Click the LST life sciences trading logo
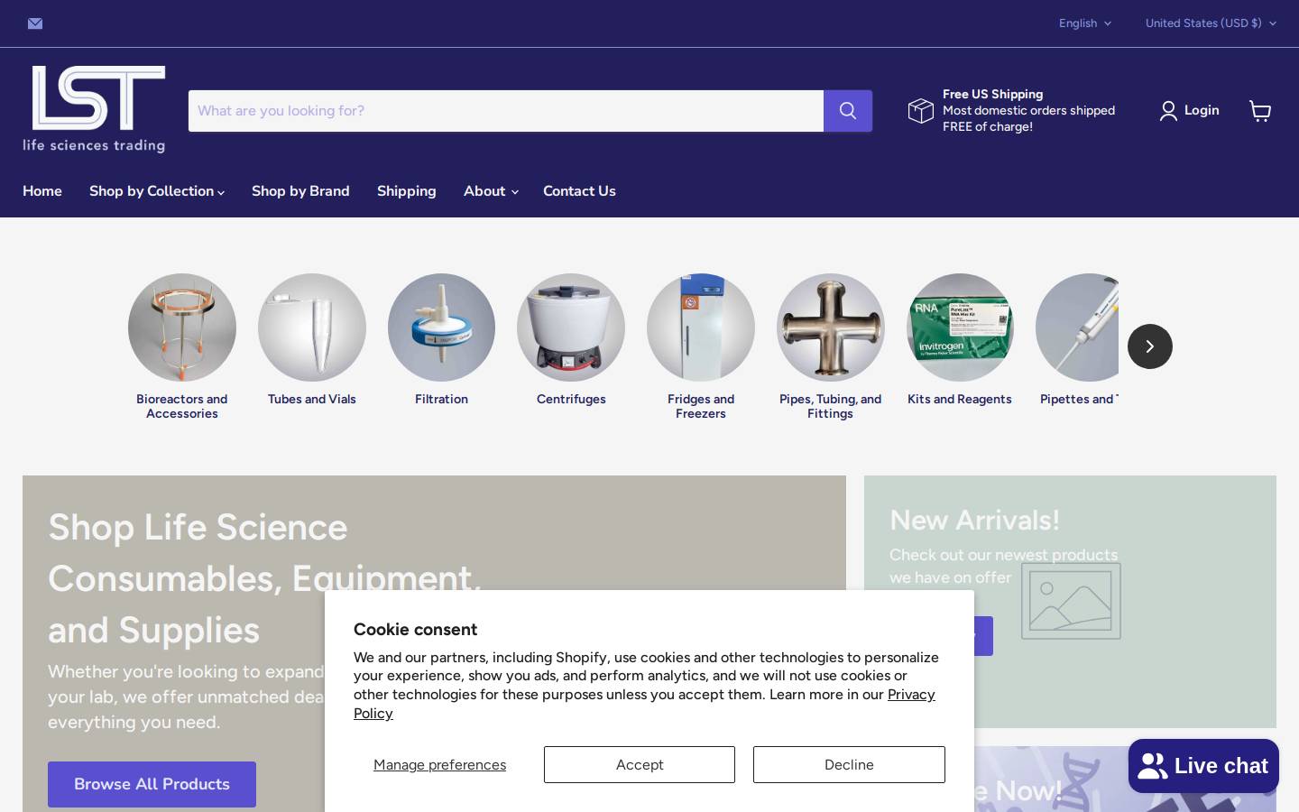This screenshot has height=812, width=1299. [95, 109]
